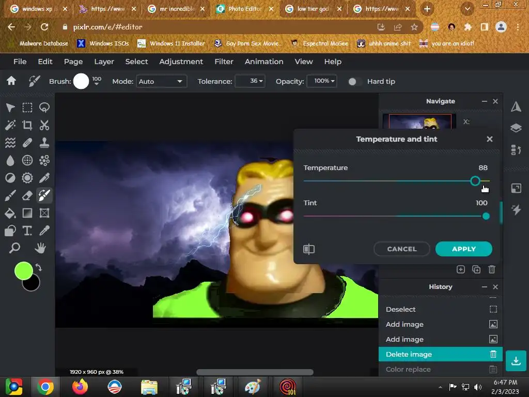The height and width of the screenshot is (397, 529).
Task: Switch to the mr incredible browser tab
Action: 176,9
